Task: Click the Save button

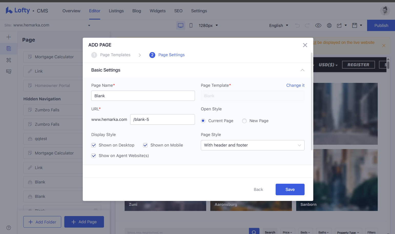Action: point(290,189)
